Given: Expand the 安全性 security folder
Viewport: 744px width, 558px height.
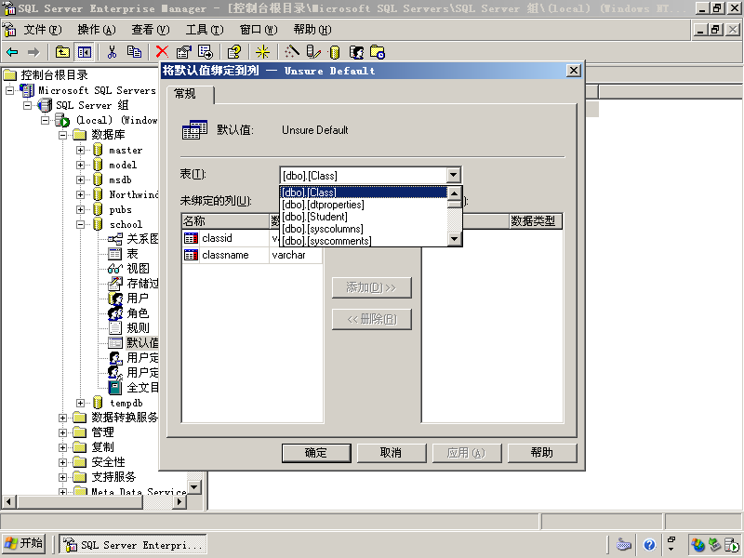Looking at the screenshot, I should click(x=62, y=462).
